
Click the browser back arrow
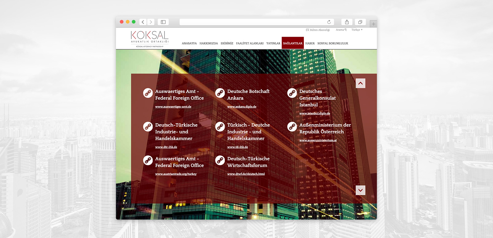[x=143, y=22]
